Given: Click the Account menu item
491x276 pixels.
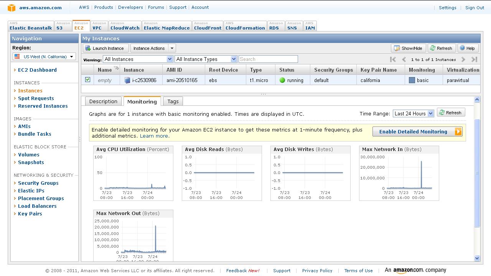Looking at the screenshot, I should 200,7.
